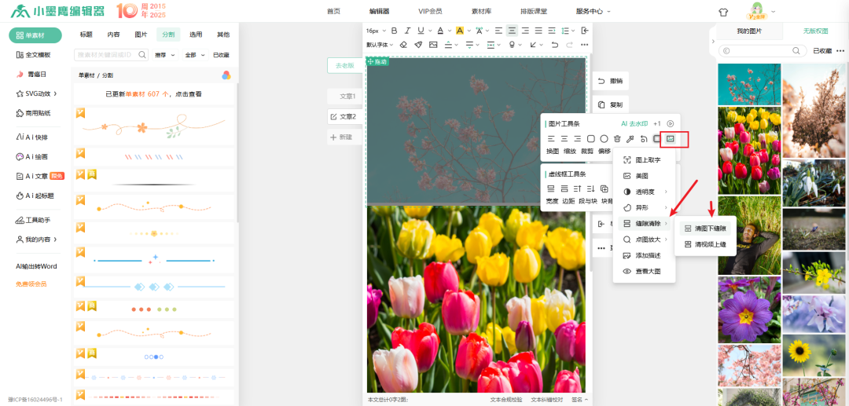Apply circle shape in 图片工具条
849x406 pixels.
(604, 139)
